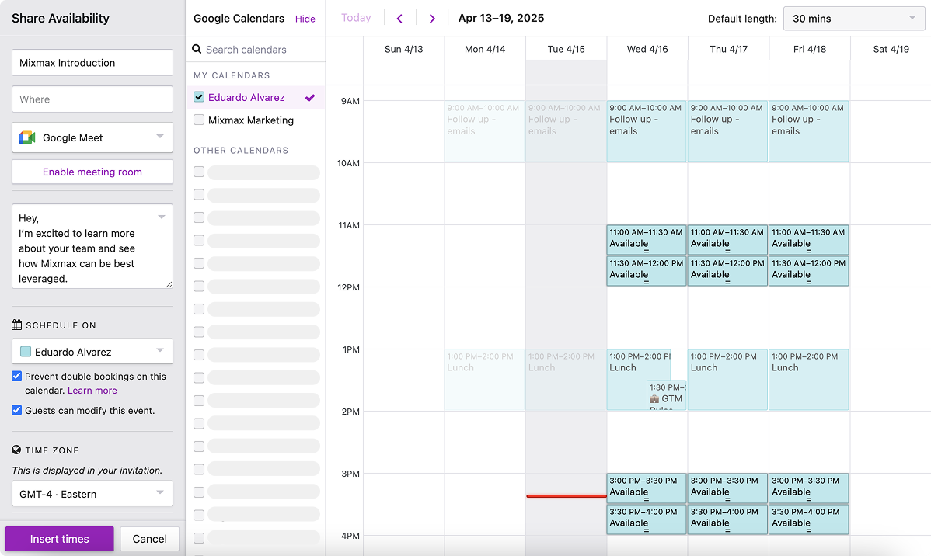Click the GTM event briefcase icon
The image size is (931, 556).
pyautogui.click(x=654, y=399)
